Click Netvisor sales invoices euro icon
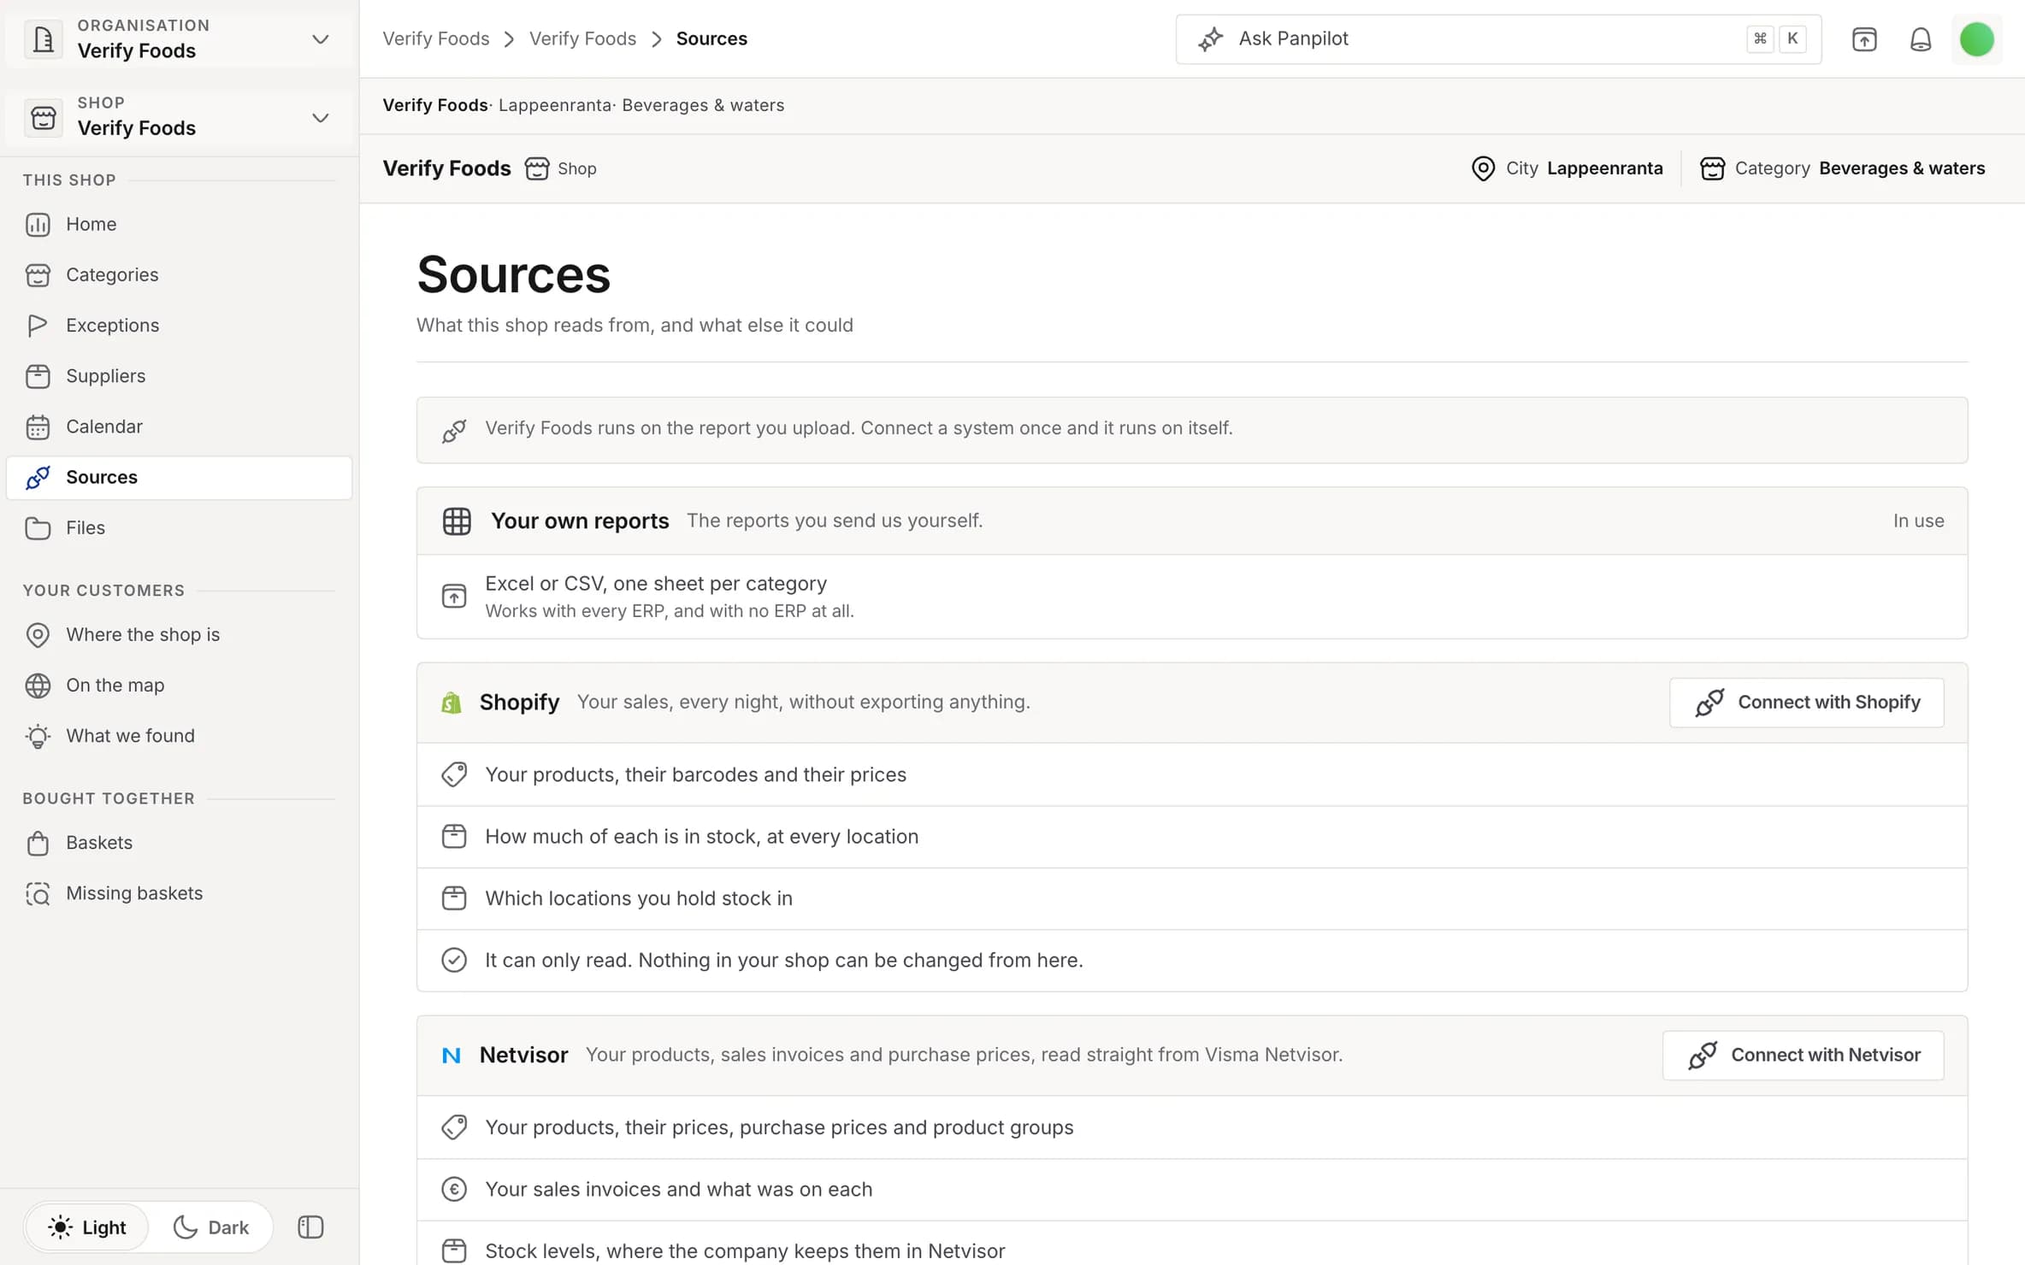Viewport: 2025px width, 1265px height. 454,1189
